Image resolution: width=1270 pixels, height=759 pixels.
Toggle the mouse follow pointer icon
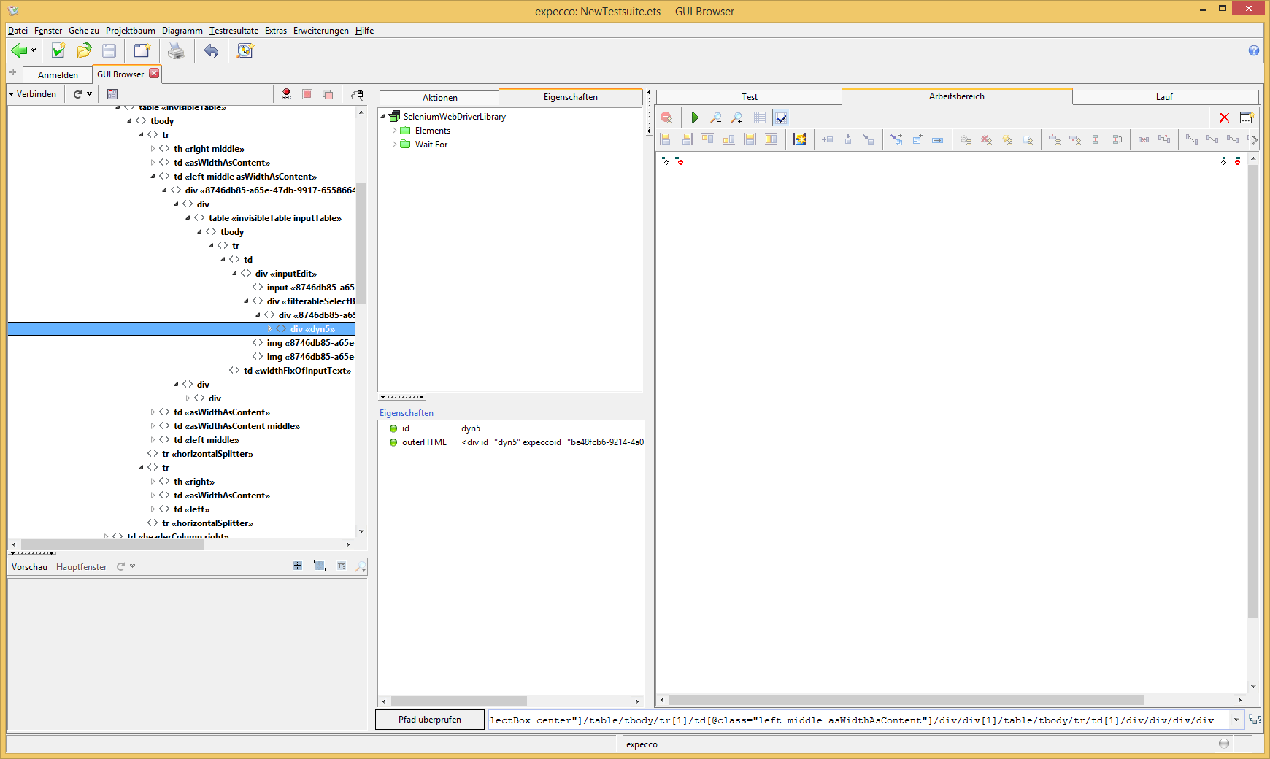pyautogui.click(x=356, y=94)
